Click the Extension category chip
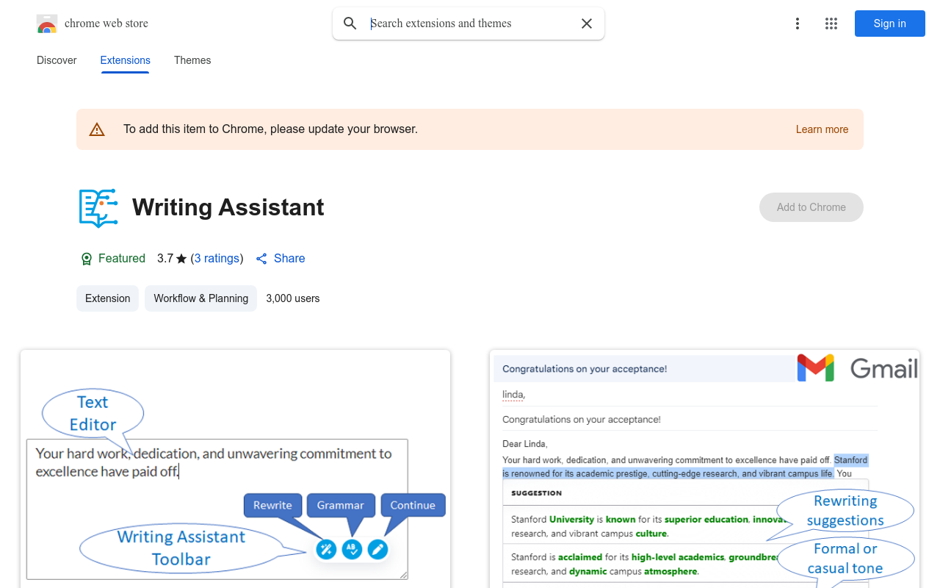Screen dimensions: 940x588 [x=107, y=298]
